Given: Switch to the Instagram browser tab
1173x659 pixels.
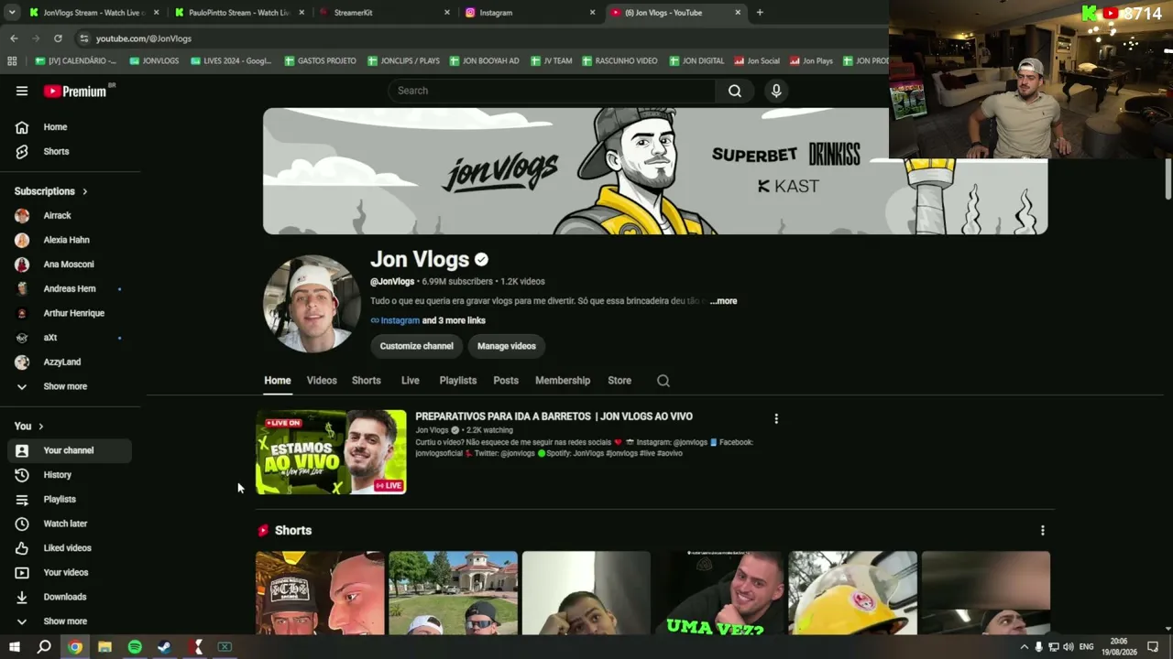Looking at the screenshot, I should tap(530, 13).
